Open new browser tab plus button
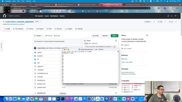 click(x=147, y=5)
